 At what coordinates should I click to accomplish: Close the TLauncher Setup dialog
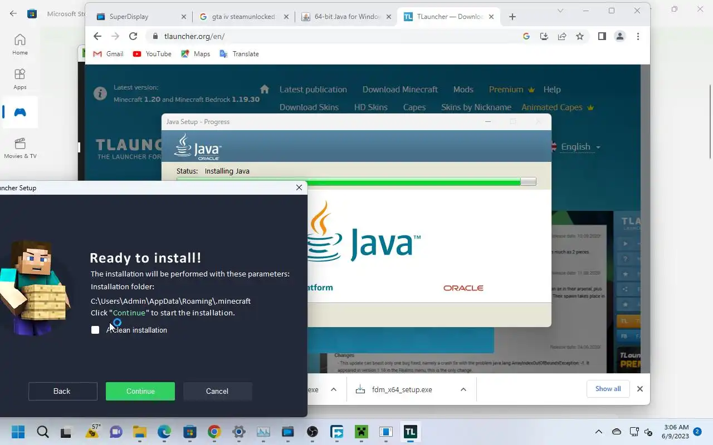point(299,187)
